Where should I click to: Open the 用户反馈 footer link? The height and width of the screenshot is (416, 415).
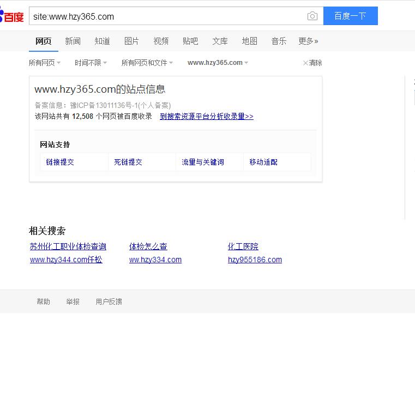tap(109, 302)
